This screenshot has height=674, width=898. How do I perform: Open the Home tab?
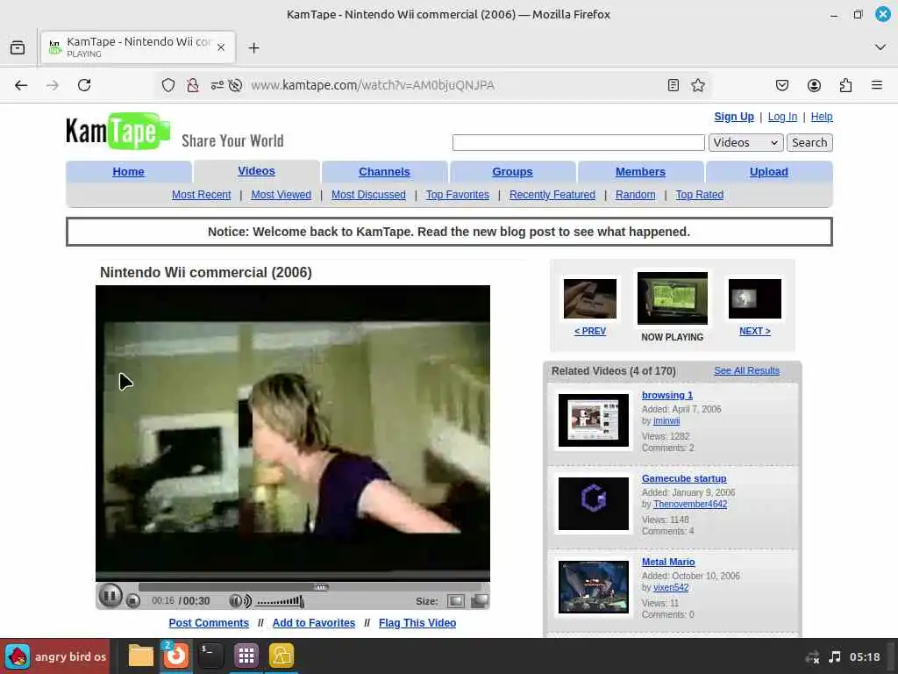pyautogui.click(x=128, y=171)
